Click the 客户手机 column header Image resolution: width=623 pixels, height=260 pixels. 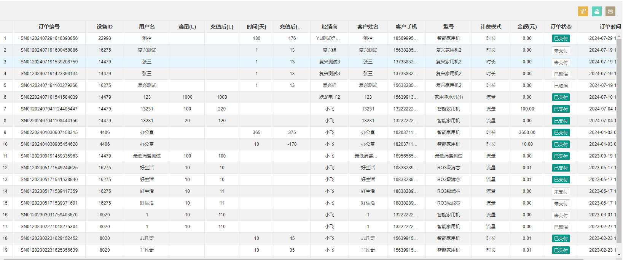pyautogui.click(x=406, y=27)
